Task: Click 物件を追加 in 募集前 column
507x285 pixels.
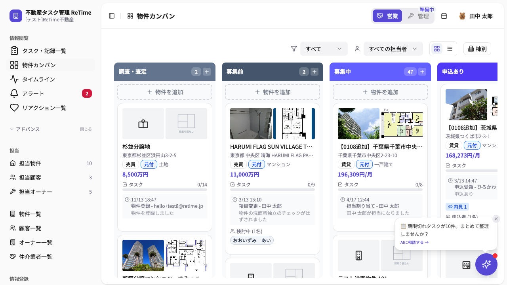Action: [273, 92]
